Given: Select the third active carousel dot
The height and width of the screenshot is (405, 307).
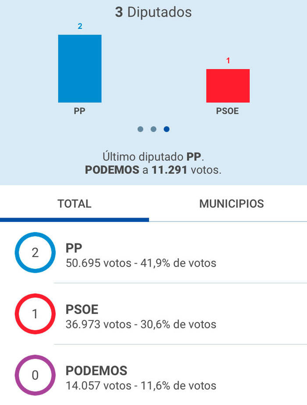Looking at the screenshot, I should click(x=167, y=129).
